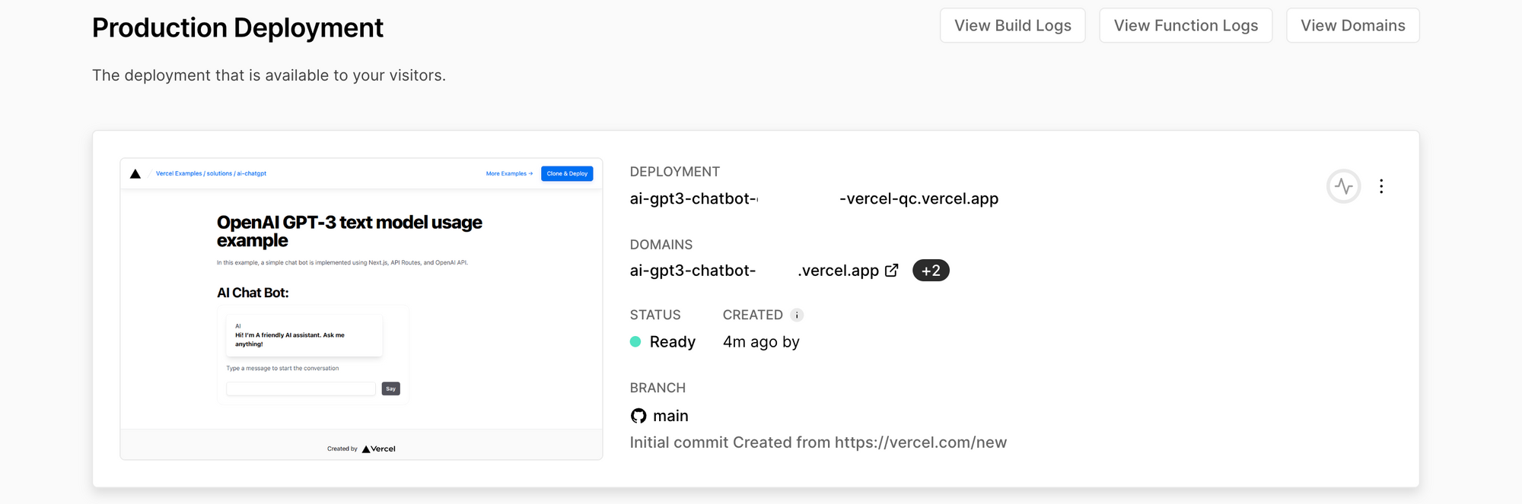Click the Say button in preview
The height and width of the screenshot is (504, 1522).
pyautogui.click(x=391, y=388)
